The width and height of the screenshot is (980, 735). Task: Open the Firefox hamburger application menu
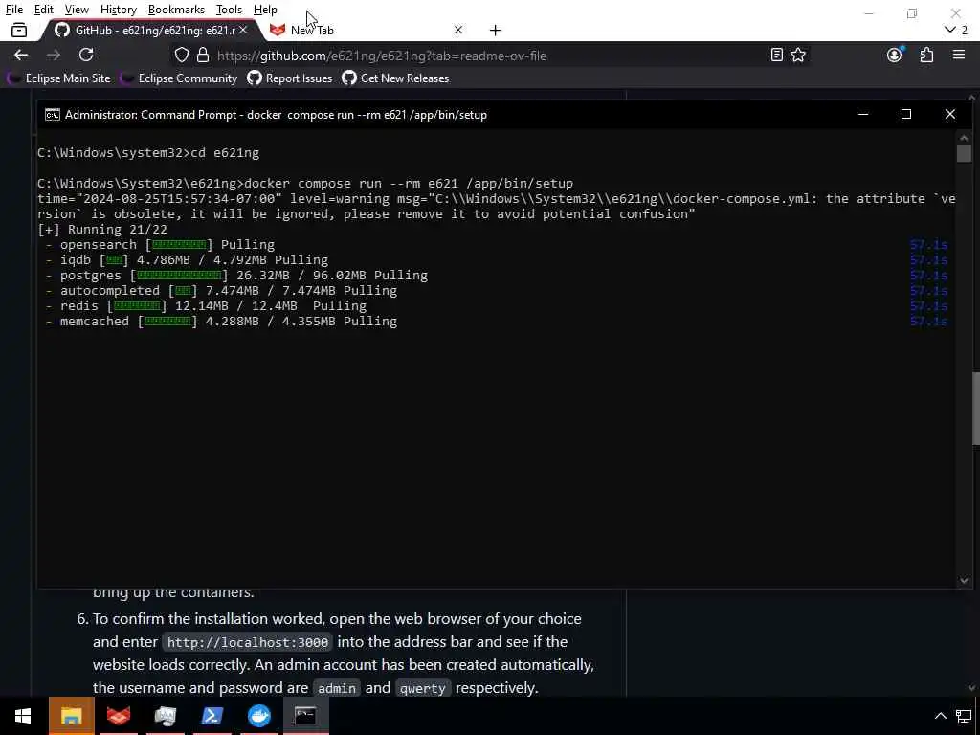coord(959,55)
